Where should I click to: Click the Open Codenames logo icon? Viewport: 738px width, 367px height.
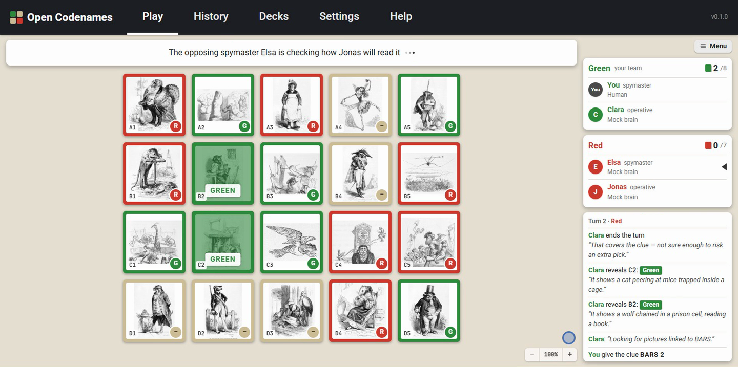coord(16,17)
